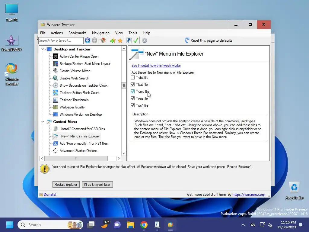Viewport: 309px width, 232px height.
Task: Click the taskbar Search box
Action: point(50,225)
